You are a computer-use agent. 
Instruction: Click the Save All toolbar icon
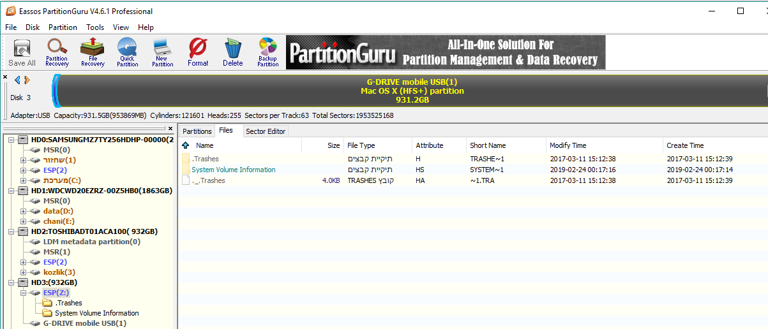click(22, 52)
